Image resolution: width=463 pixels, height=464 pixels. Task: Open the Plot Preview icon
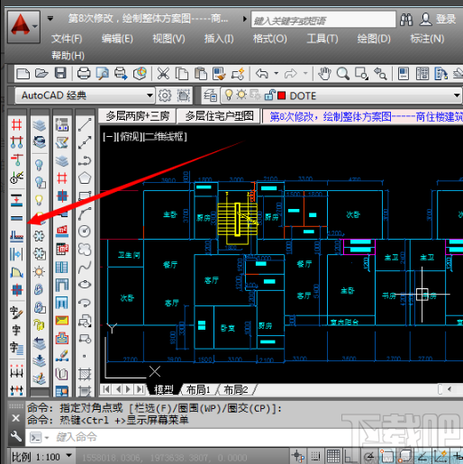(x=103, y=74)
